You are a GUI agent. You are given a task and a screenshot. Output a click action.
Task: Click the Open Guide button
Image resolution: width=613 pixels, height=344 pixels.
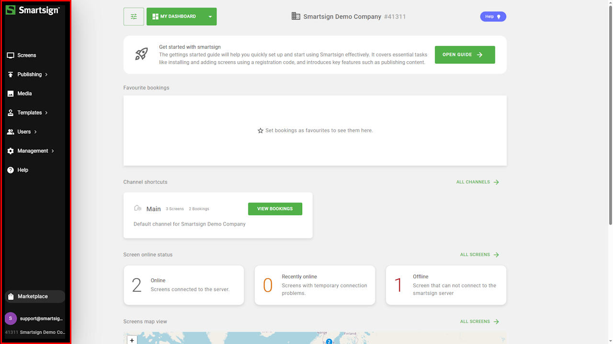coord(465,55)
